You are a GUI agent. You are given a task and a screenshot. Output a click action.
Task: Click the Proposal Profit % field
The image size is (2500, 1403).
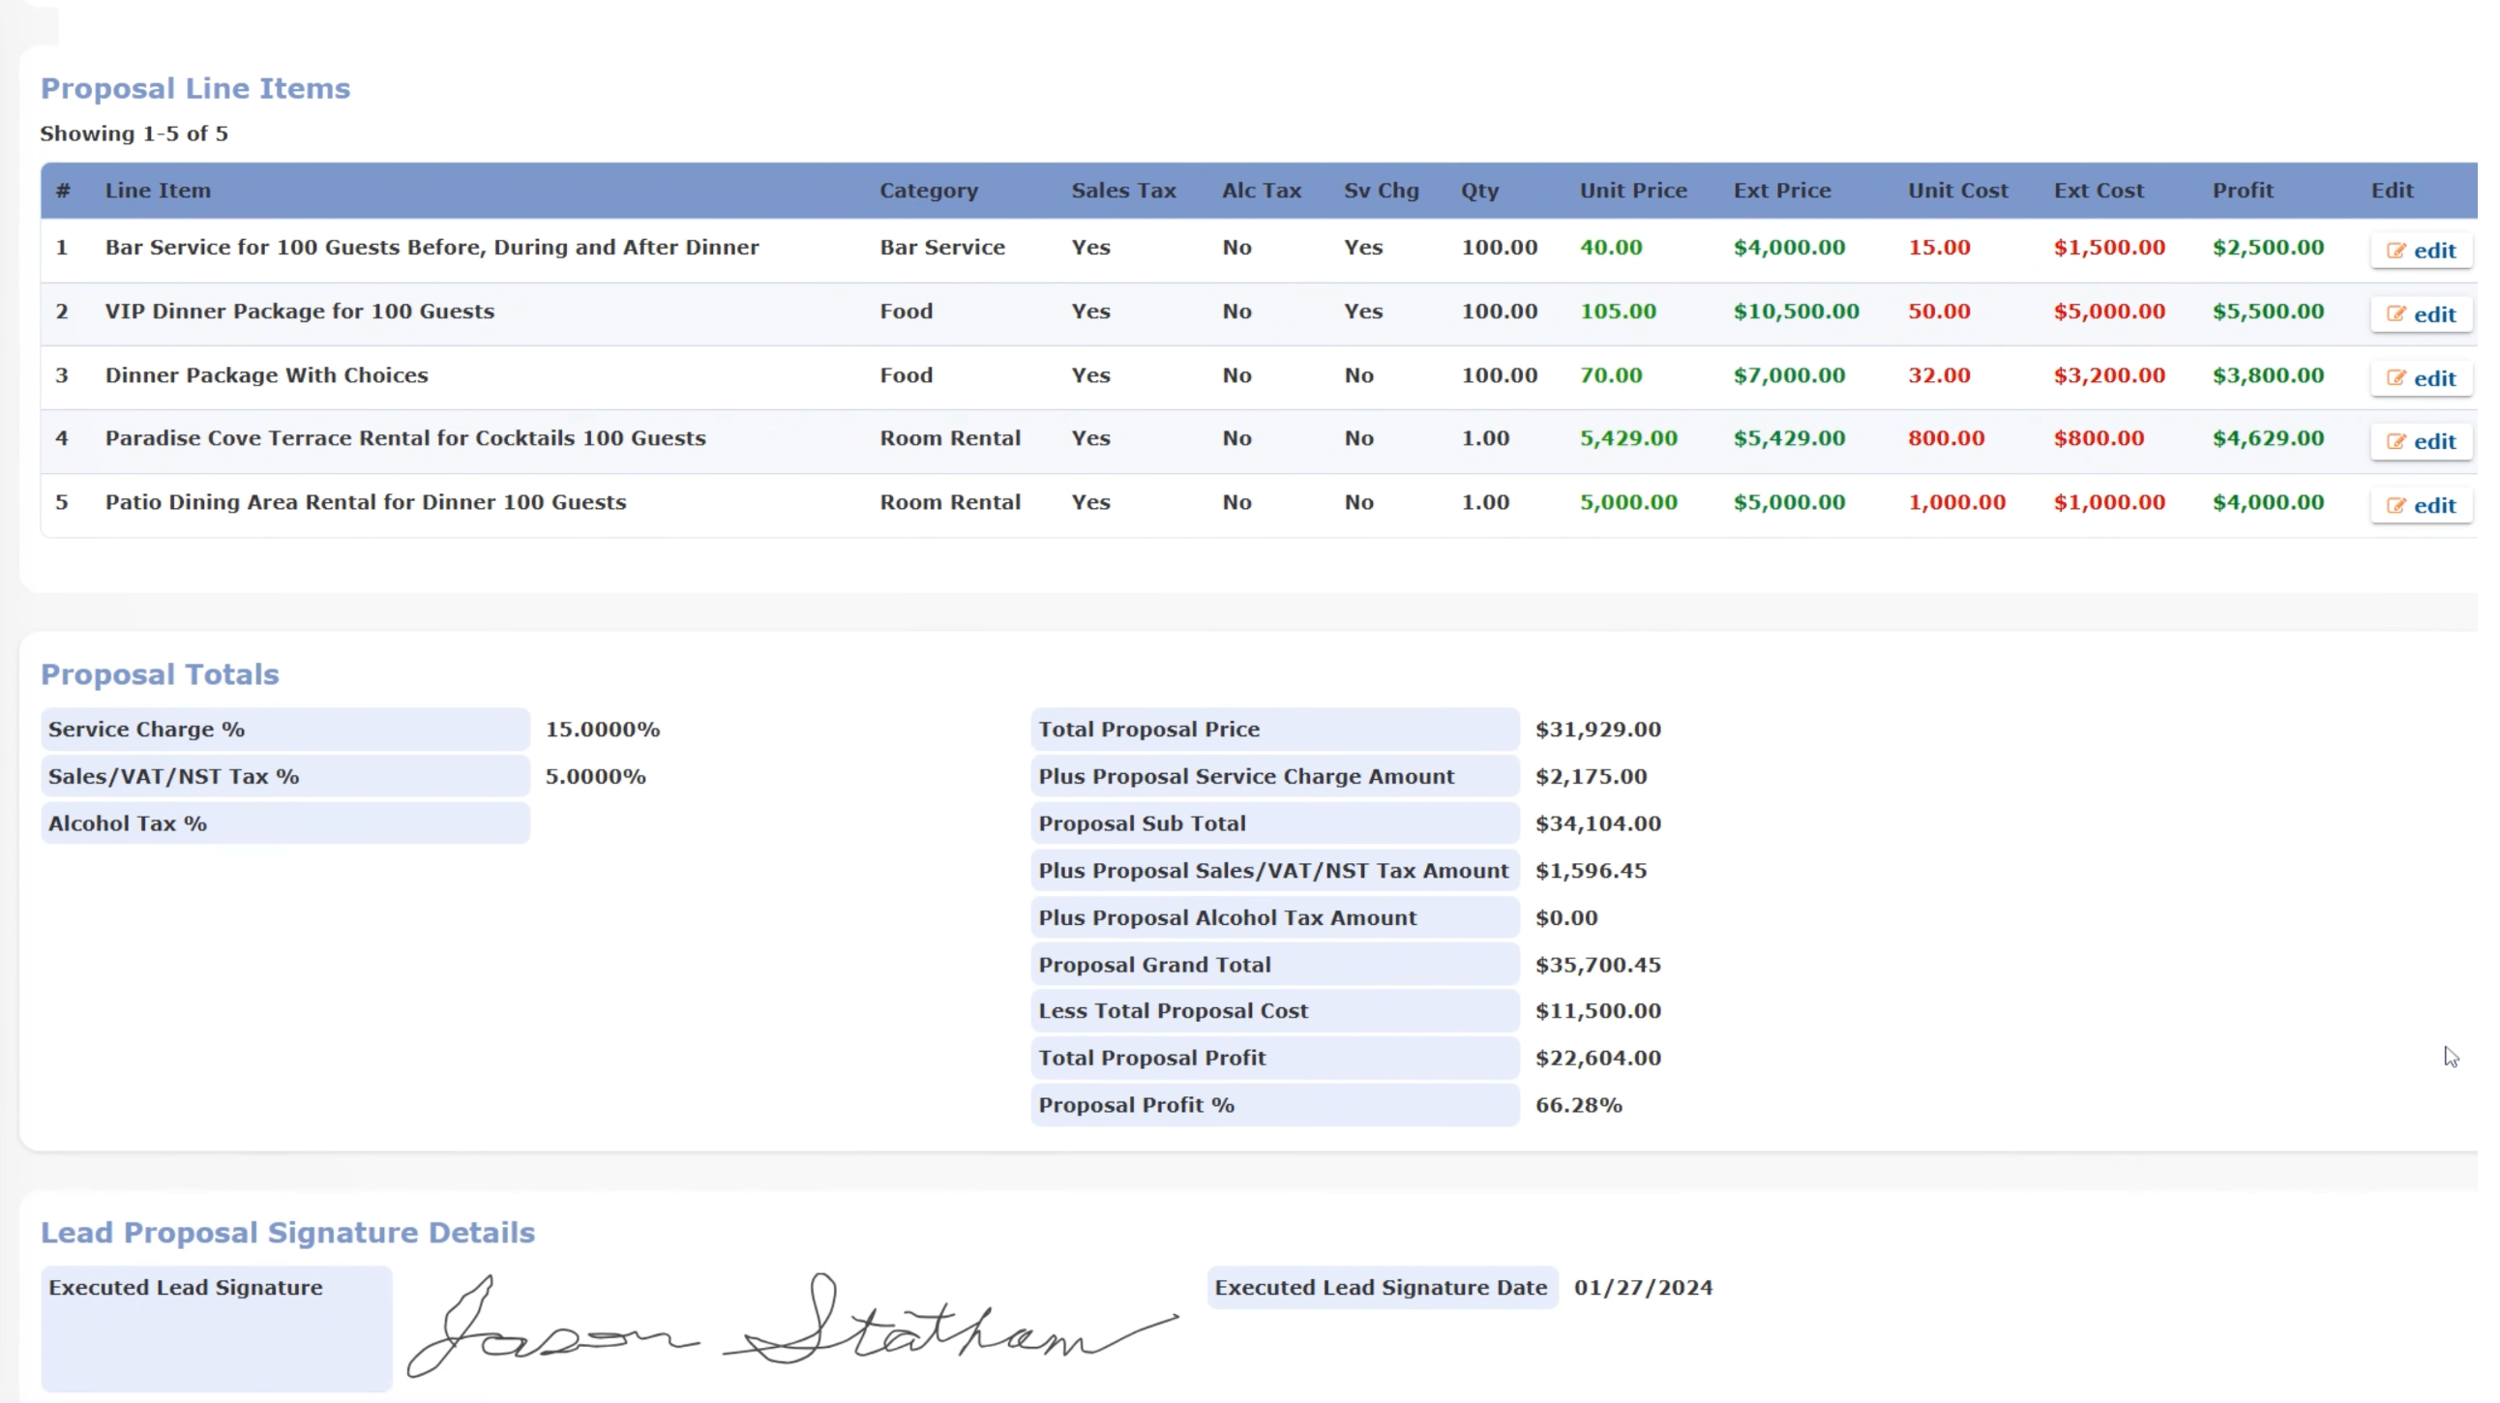1274,1104
